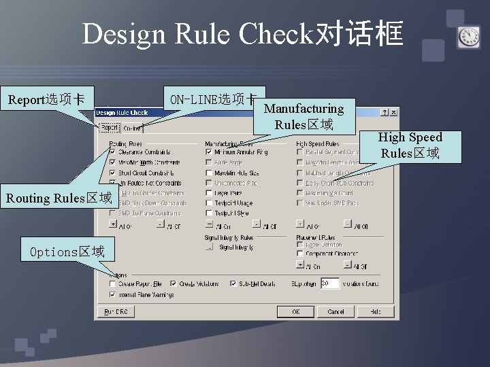Uncheck Internal Plane Warnings option
This screenshot has height=367, width=490.
pos(112,294)
